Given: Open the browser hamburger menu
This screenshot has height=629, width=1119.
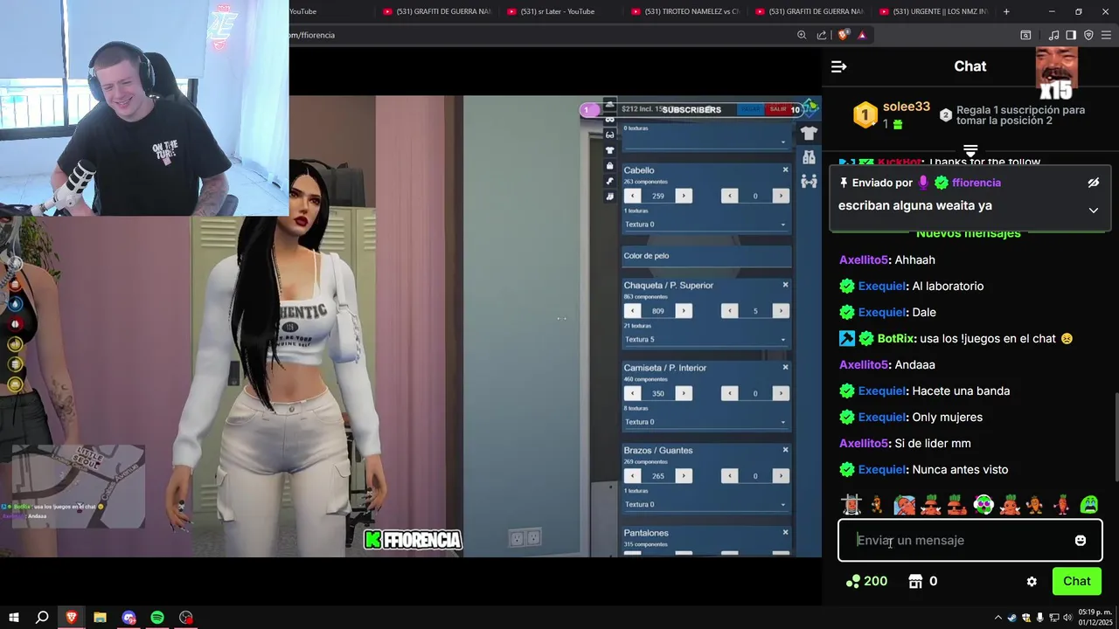Looking at the screenshot, I should pyautogui.click(x=1106, y=35).
